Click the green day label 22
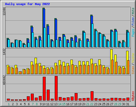The width and height of the screenshot is (136, 107). coord(92,104)
